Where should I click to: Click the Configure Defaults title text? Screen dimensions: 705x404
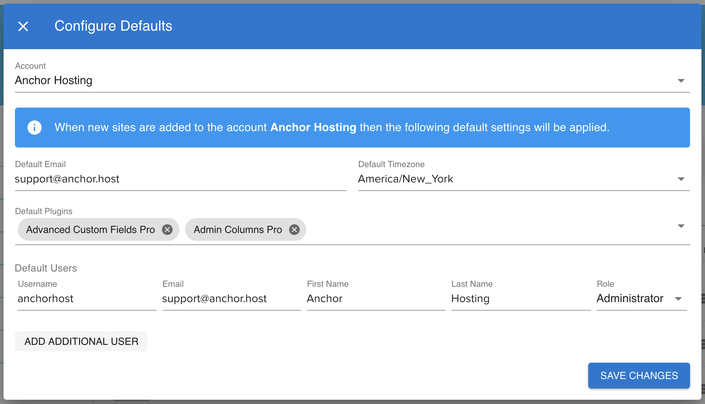(x=113, y=26)
